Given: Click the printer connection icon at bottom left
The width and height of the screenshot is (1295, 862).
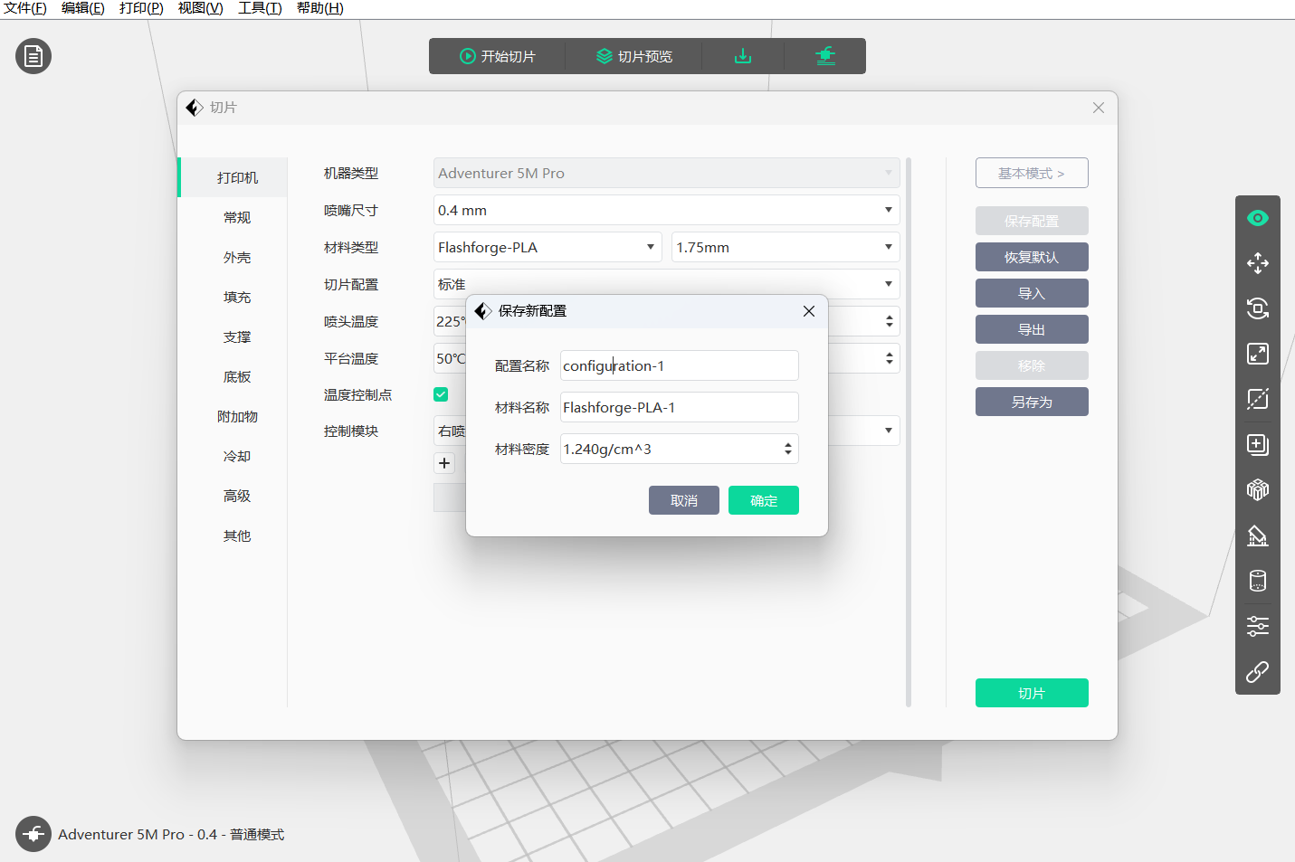Looking at the screenshot, I should (33, 834).
